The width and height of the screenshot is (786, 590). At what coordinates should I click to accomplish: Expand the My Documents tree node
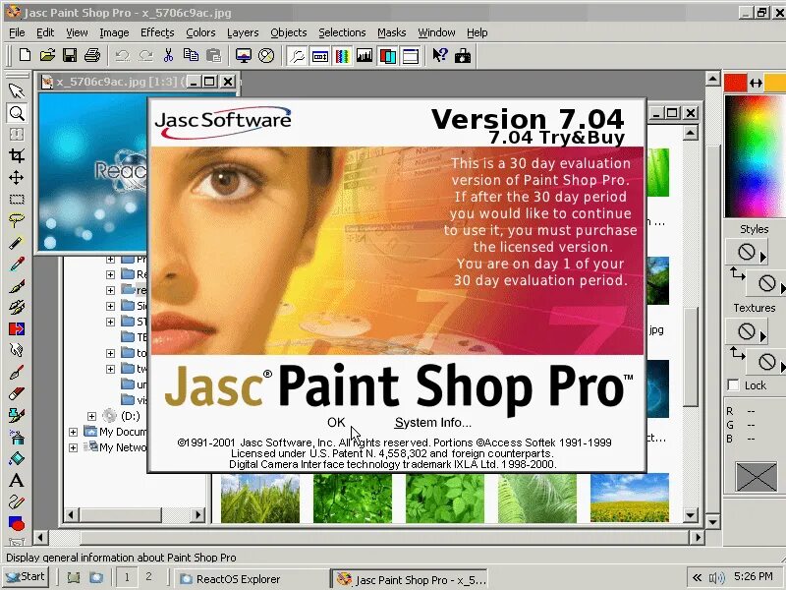pyautogui.click(x=73, y=432)
